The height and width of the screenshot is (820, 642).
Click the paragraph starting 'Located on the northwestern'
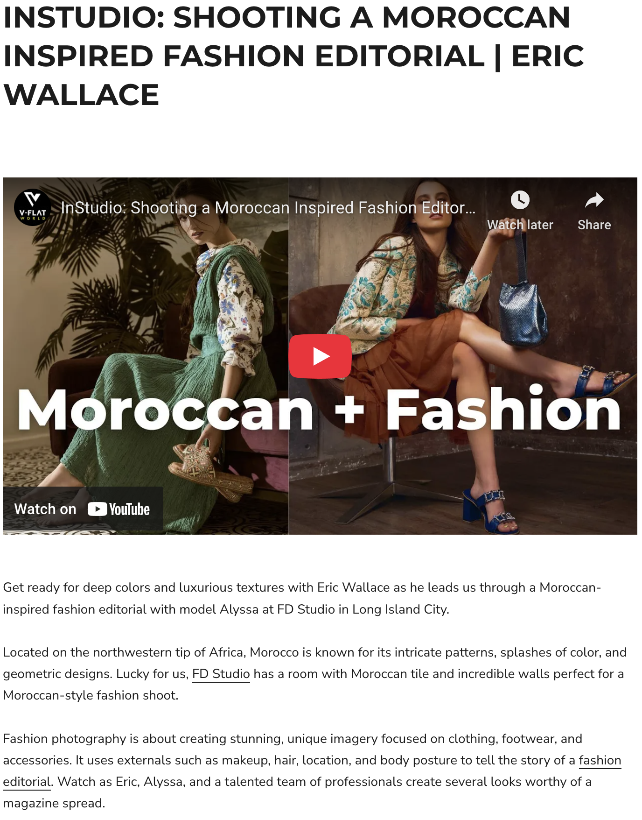tap(315, 674)
